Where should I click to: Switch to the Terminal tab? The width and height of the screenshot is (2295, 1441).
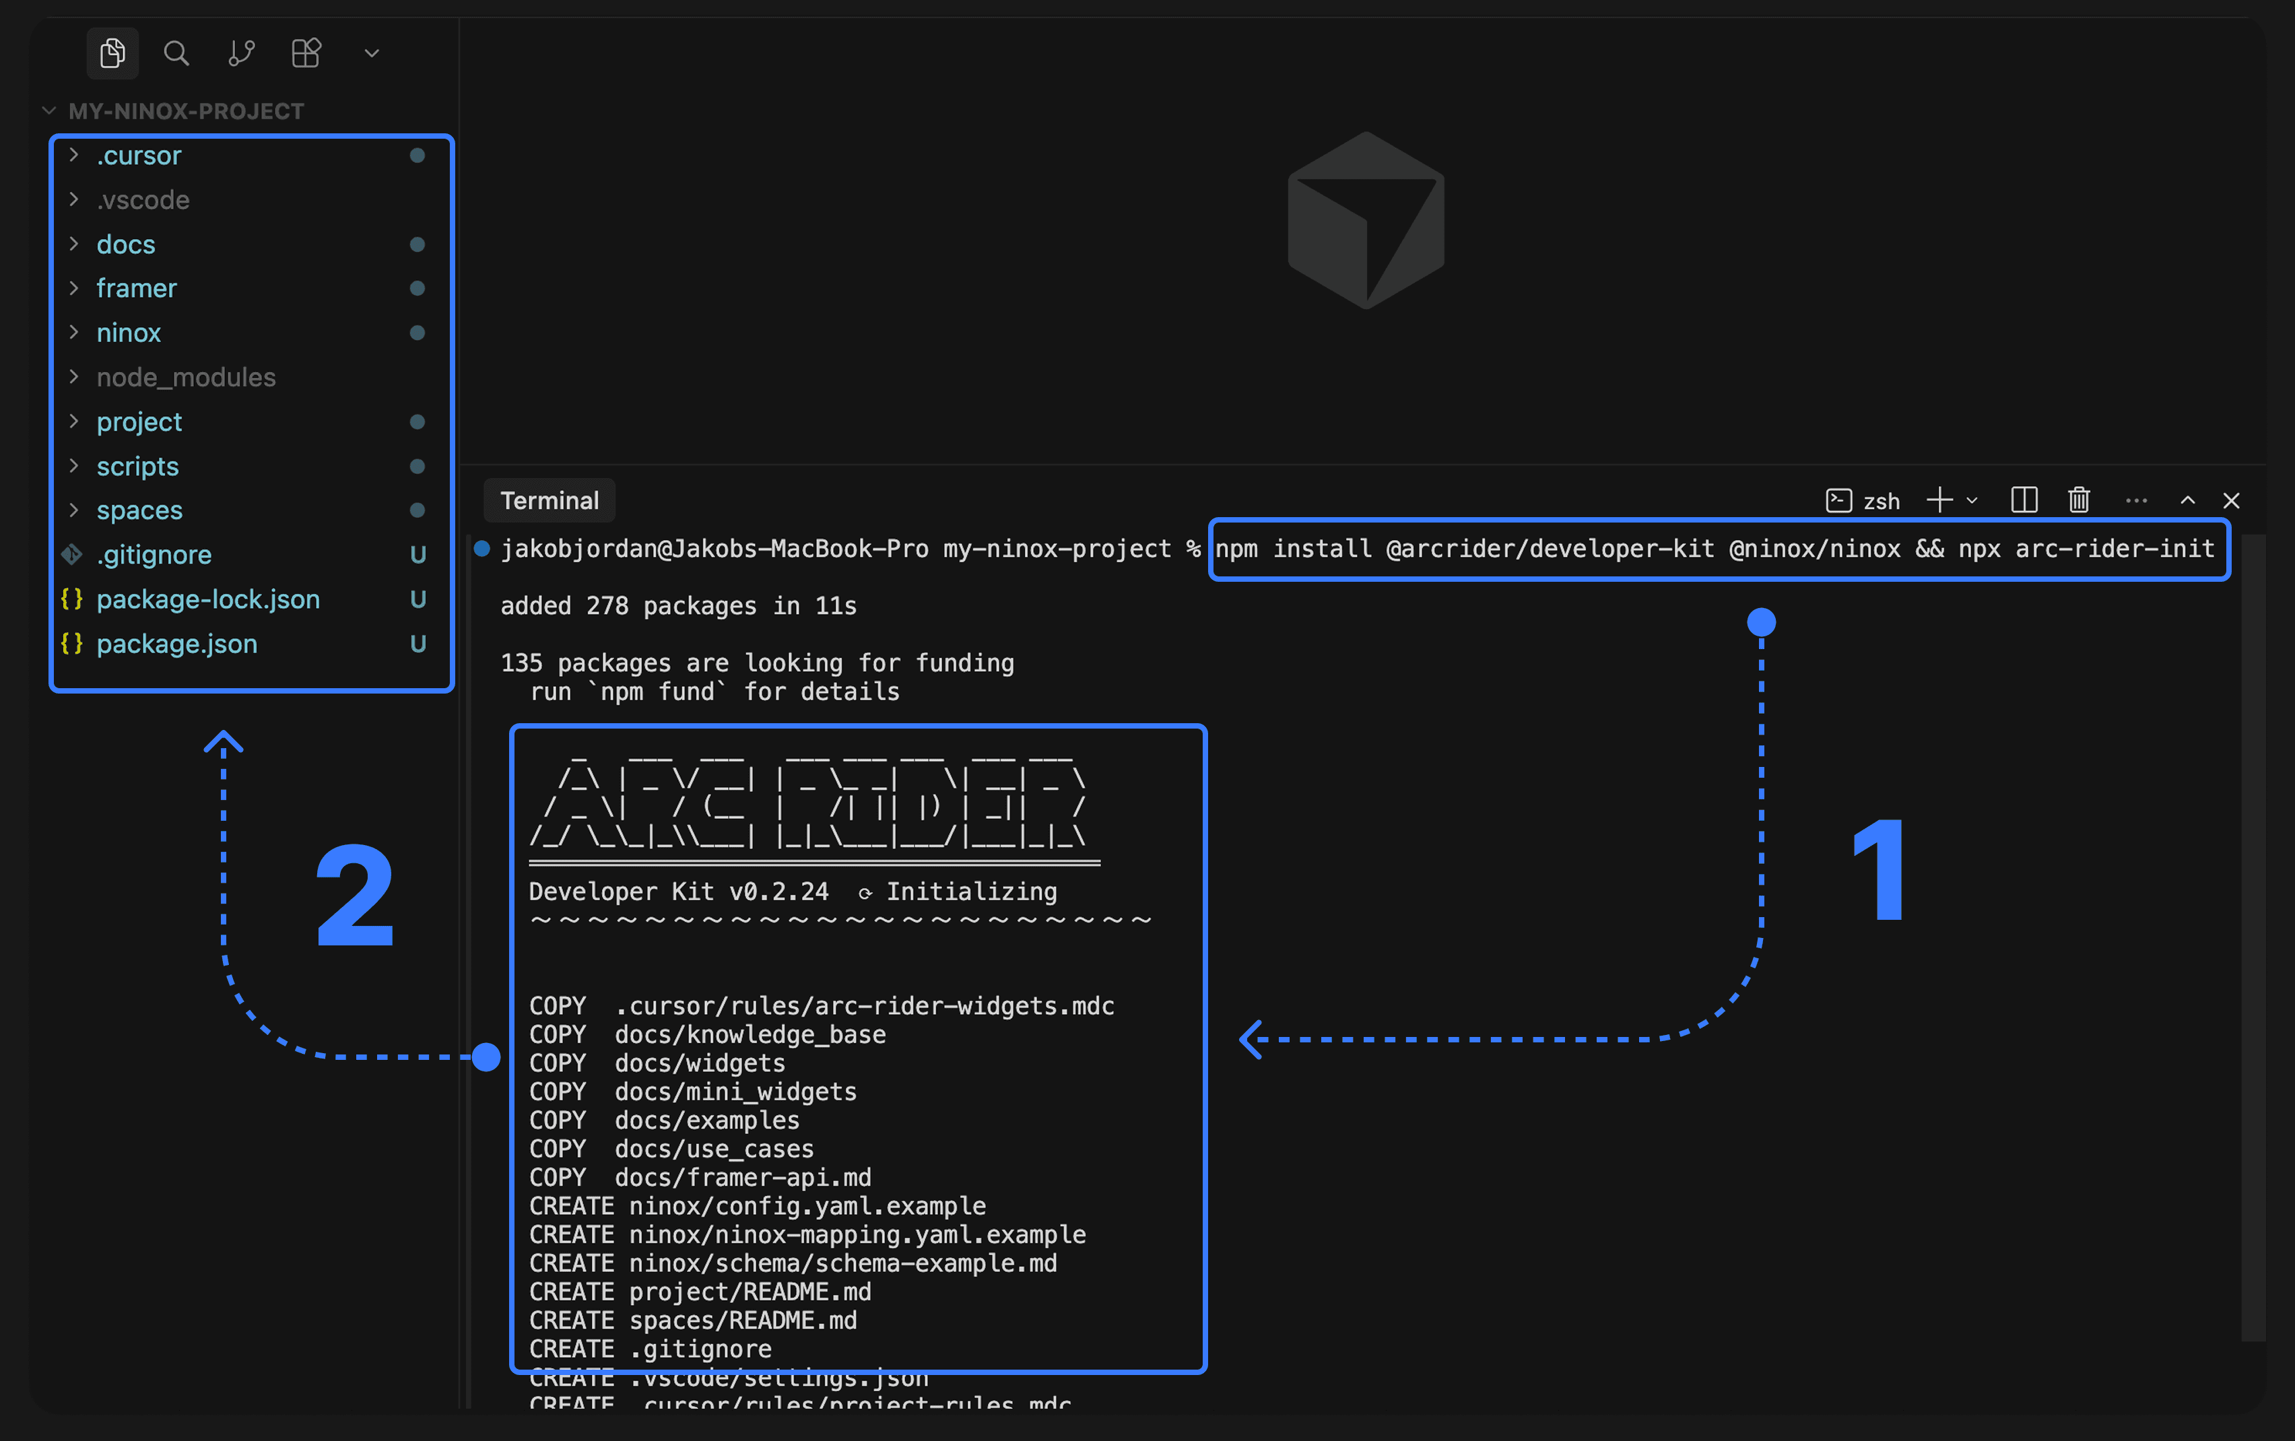point(550,500)
